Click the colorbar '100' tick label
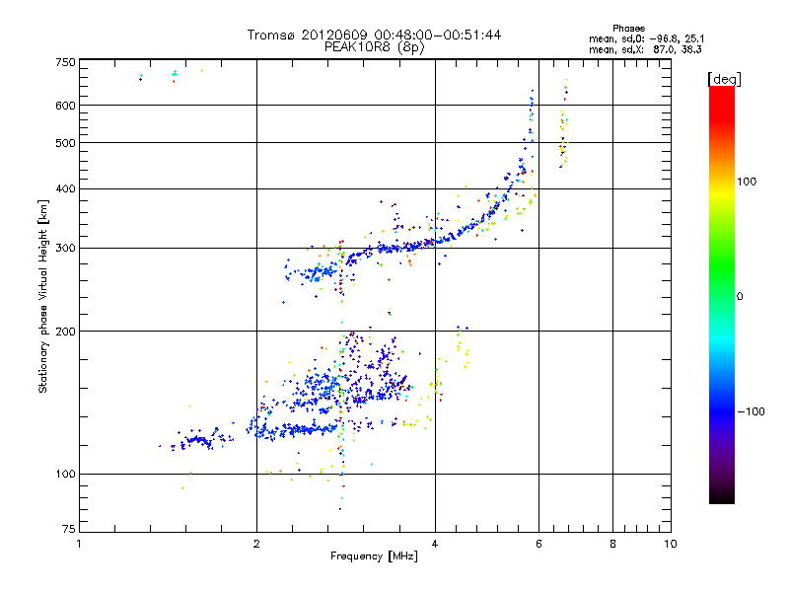The width and height of the screenshot is (789, 592). coord(747,182)
